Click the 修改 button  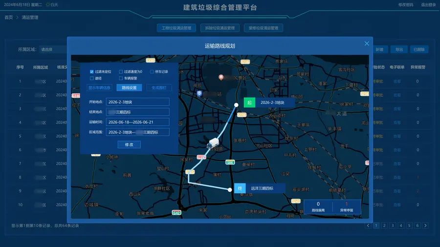129,144
